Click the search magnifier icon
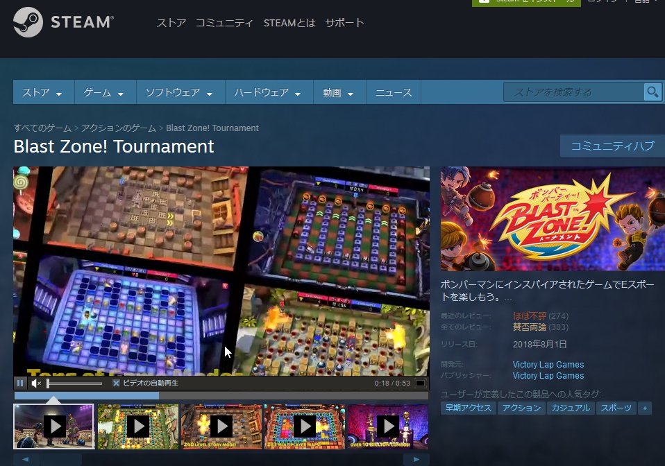This screenshot has width=665, height=466. point(653,92)
